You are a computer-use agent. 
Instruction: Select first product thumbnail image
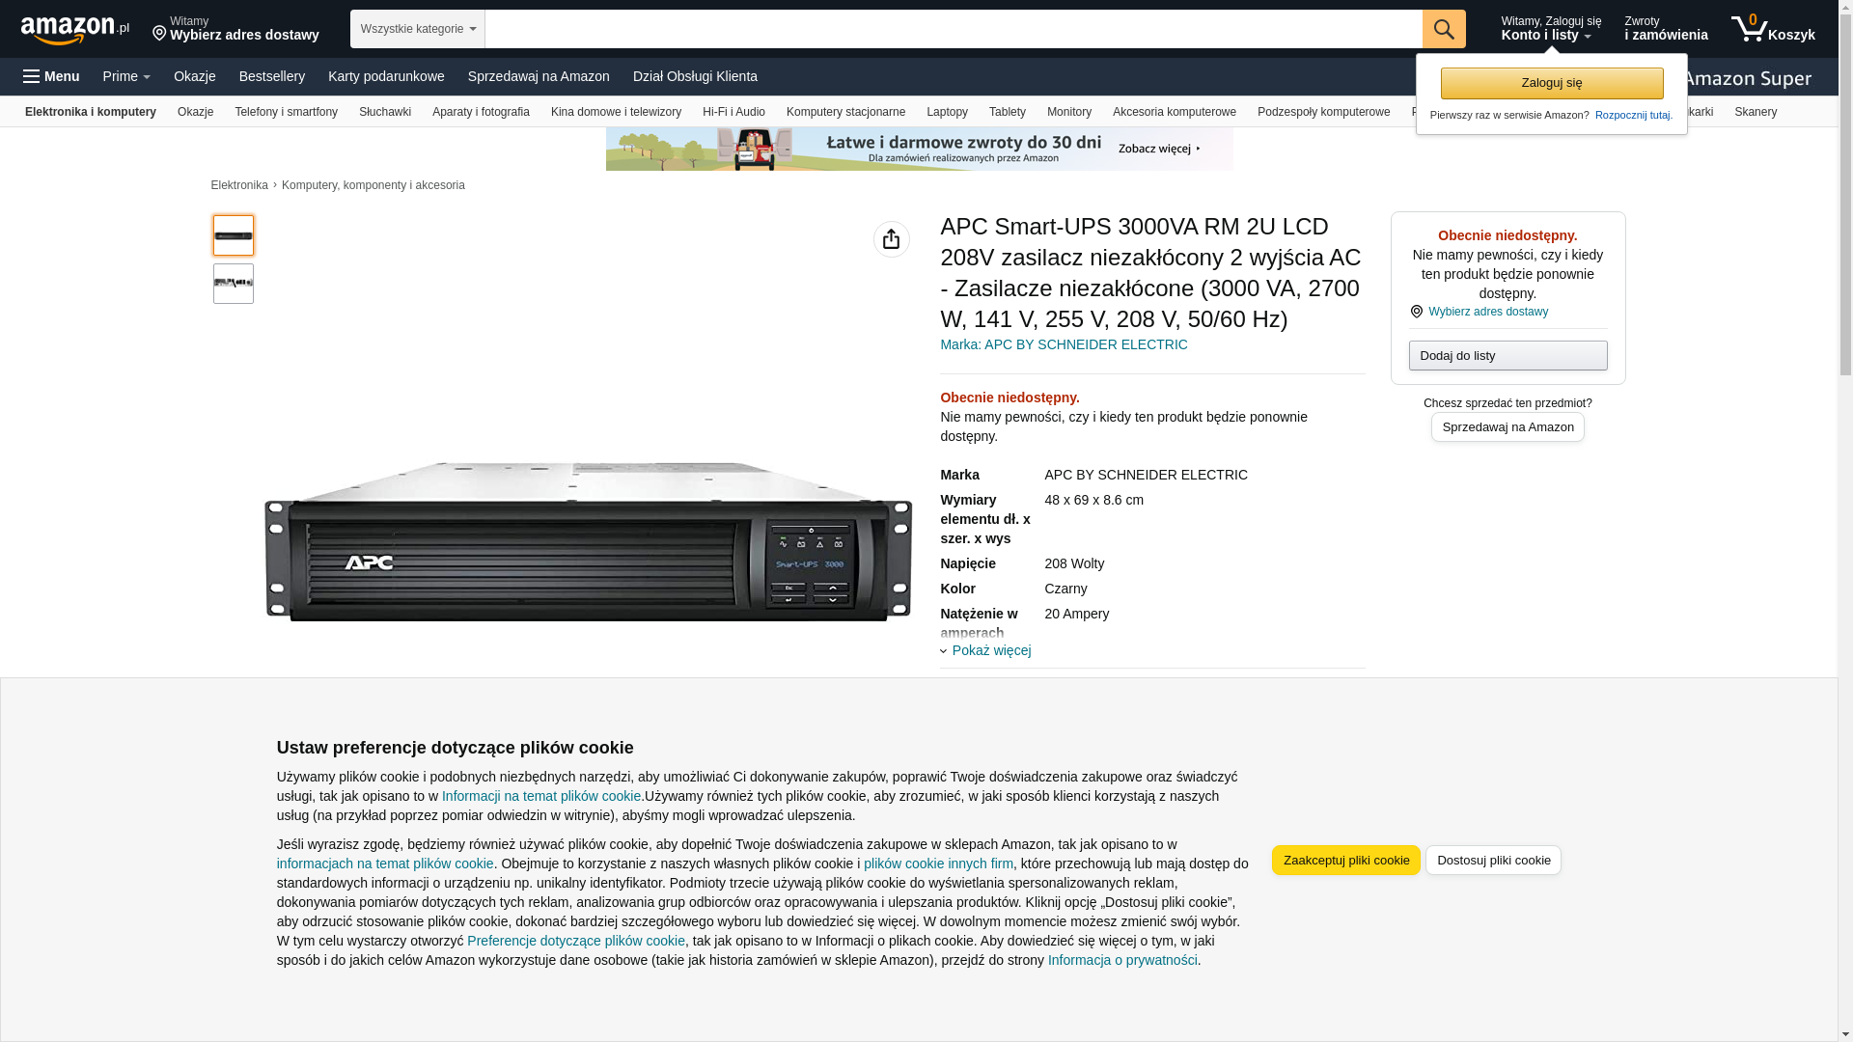pos(234,235)
